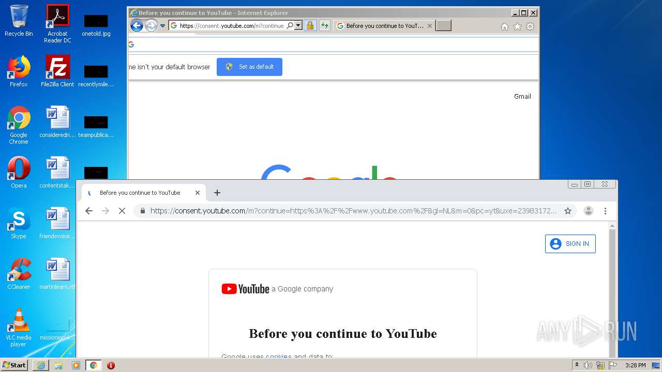Screen dimensions: 662x372
Task: Click the SIGN IN button on YouTube
Action: (570, 244)
